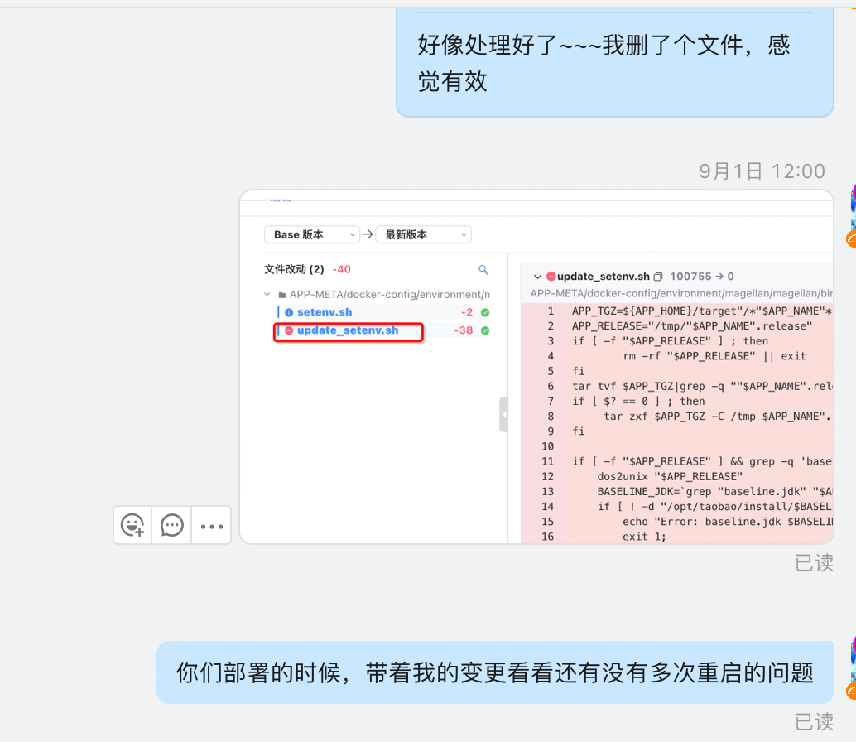The width and height of the screenshot is (856, 742).
Task: Open more message options ellipsis
Action: (x=211, y=527)
